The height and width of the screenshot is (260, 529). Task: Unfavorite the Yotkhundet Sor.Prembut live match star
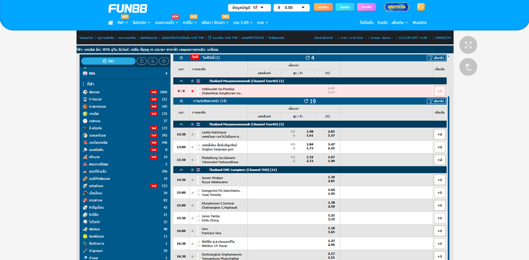point(192,91)
